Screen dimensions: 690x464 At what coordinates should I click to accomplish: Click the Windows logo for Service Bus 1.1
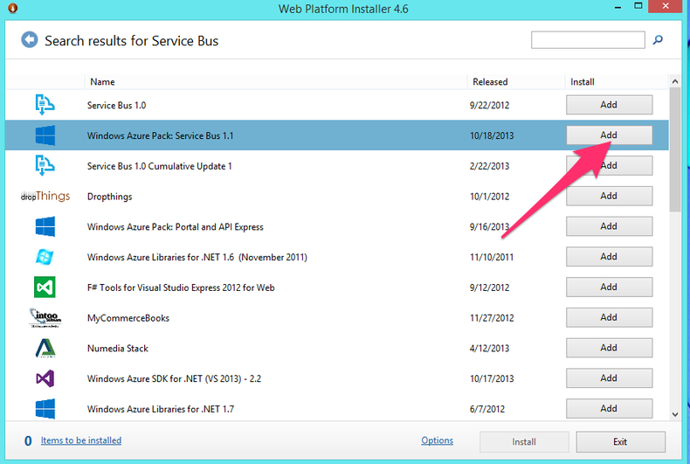coord(45,135)
